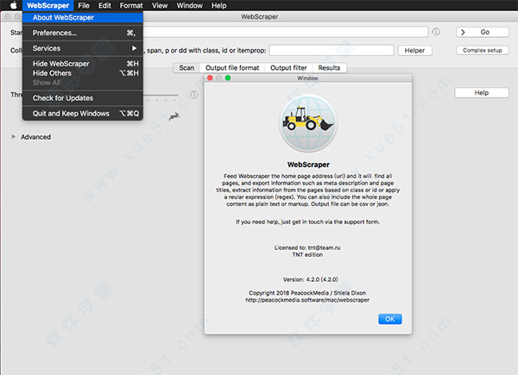Click the Help button in main window
Screen dimensions: 518x375
click(482, 93)
